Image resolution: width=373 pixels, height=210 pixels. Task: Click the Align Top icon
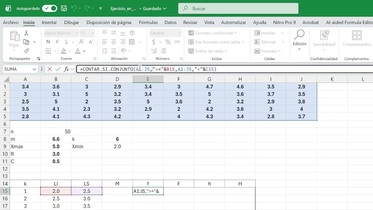point(105,33)
